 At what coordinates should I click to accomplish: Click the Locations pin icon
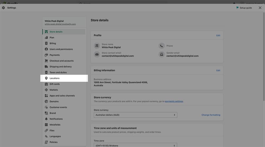pyautogui.click(x=46, y=78)
